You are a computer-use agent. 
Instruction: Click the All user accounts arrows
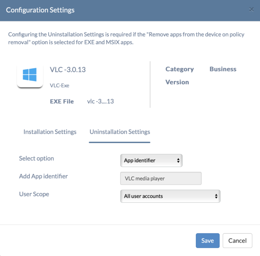tap(216, 196)
